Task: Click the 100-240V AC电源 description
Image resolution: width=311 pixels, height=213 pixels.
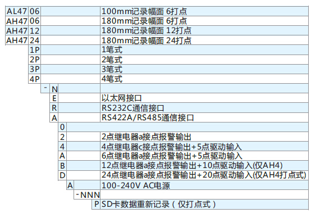Action: pyautogui.click(x=136, y=185)
